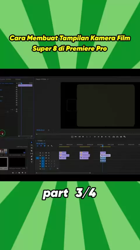The width and height of the screenshot is (140, 250).
Task: Open the TUTORIAL sequence tab in timeline
Action: [x=40, y=141]
